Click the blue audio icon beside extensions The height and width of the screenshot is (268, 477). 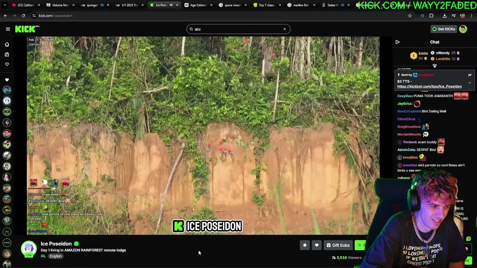pos(422,16)
